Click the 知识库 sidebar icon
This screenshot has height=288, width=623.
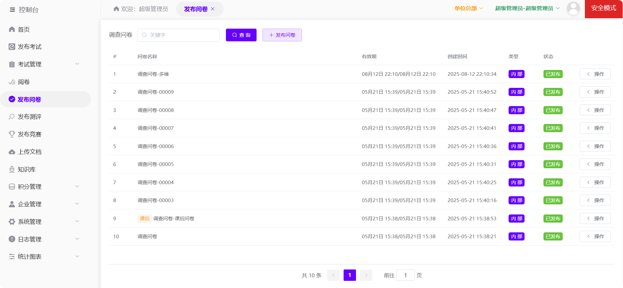coord(12,169)
